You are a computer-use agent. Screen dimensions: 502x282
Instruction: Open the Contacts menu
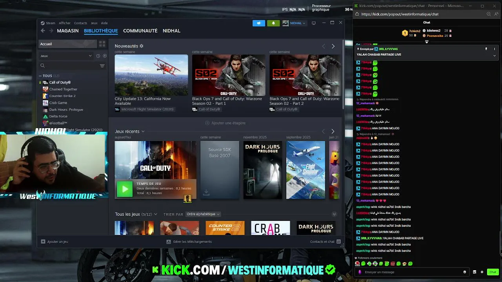pos(80,23)
